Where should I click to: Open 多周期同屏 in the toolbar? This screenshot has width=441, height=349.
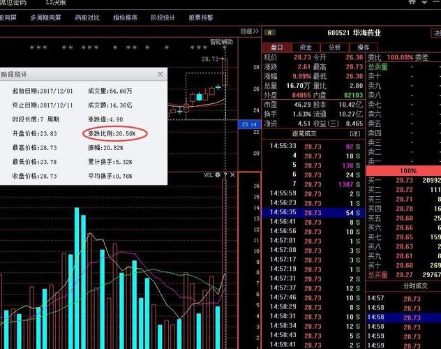(45, 17)
